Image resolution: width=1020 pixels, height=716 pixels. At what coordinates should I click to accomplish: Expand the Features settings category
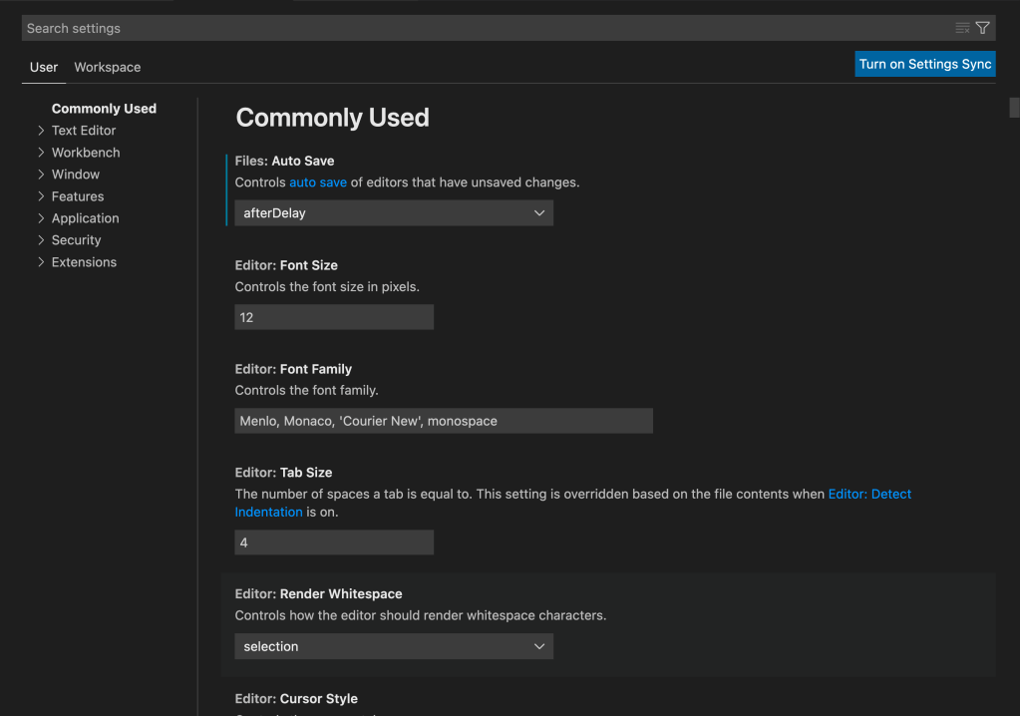click(78, 196)
